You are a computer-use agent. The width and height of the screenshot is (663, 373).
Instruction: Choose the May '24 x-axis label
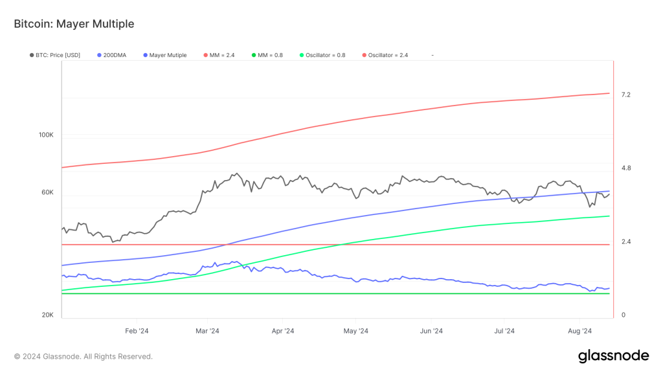click(356, 331)
